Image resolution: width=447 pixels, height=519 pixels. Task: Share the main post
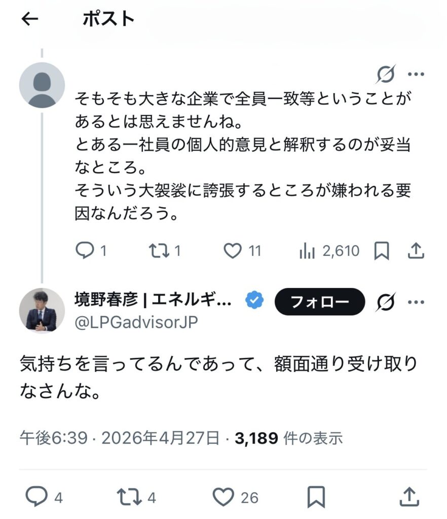(x=408, y=498)
